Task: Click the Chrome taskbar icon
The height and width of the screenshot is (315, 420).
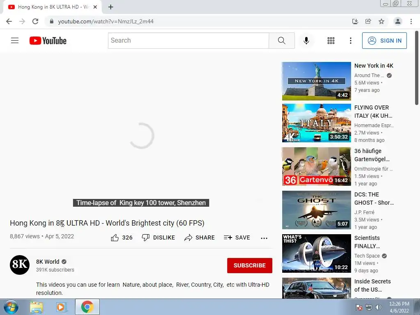Action: click(x=87, y=307)
